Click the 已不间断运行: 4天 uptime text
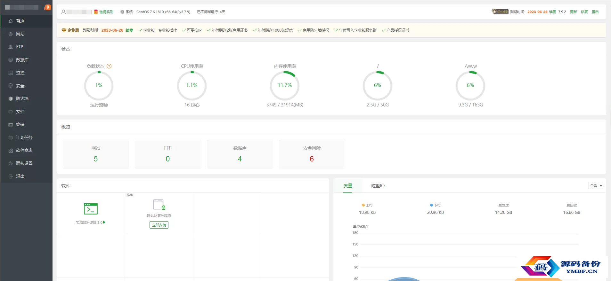This screenshot has width=611, height=281. [x=211, y=12]
